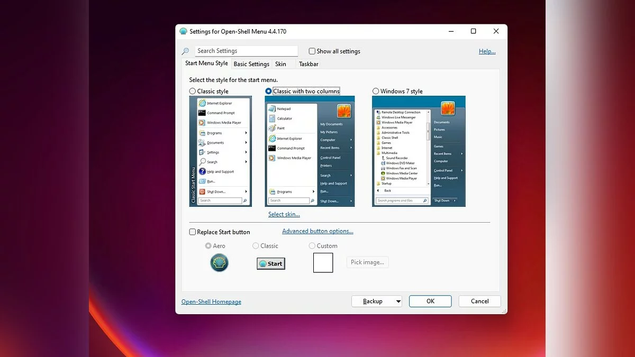
Task: Click the Windows 7 style preview image
Action: pos(419,151)
